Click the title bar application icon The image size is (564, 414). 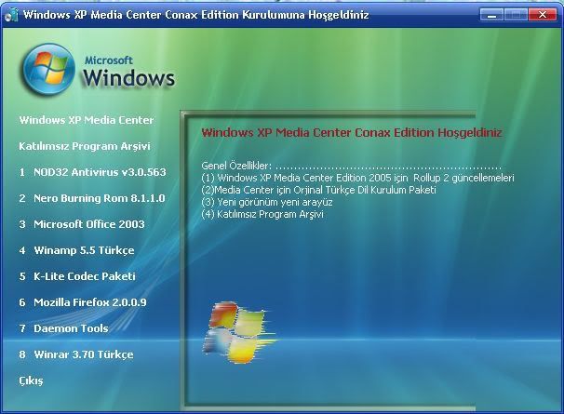pyautogui.click(x=11, y=15)
